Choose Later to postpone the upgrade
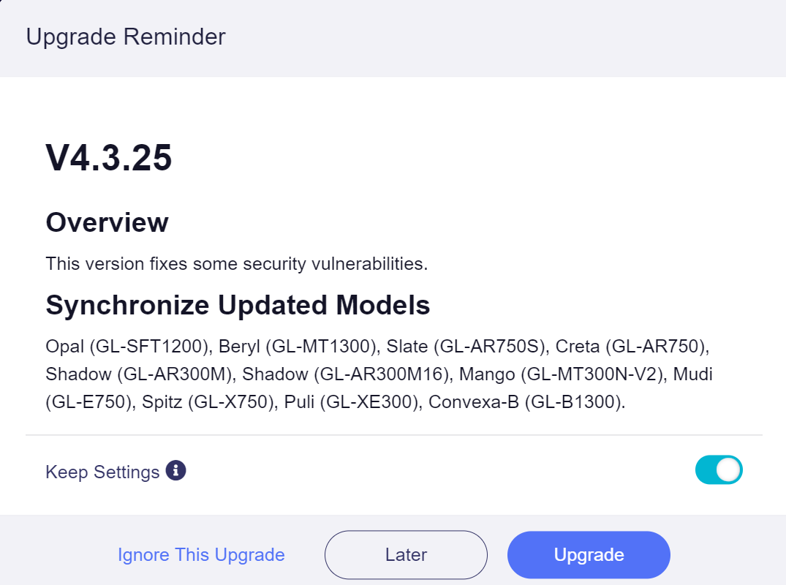 [x=406, y=554]
